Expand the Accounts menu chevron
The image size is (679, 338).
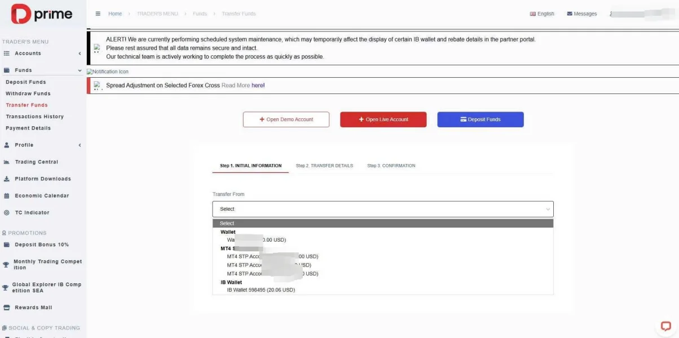[x=80, y=54]
